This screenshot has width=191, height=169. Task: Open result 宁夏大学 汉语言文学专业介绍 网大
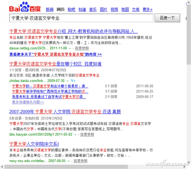[x=74, y=31]
